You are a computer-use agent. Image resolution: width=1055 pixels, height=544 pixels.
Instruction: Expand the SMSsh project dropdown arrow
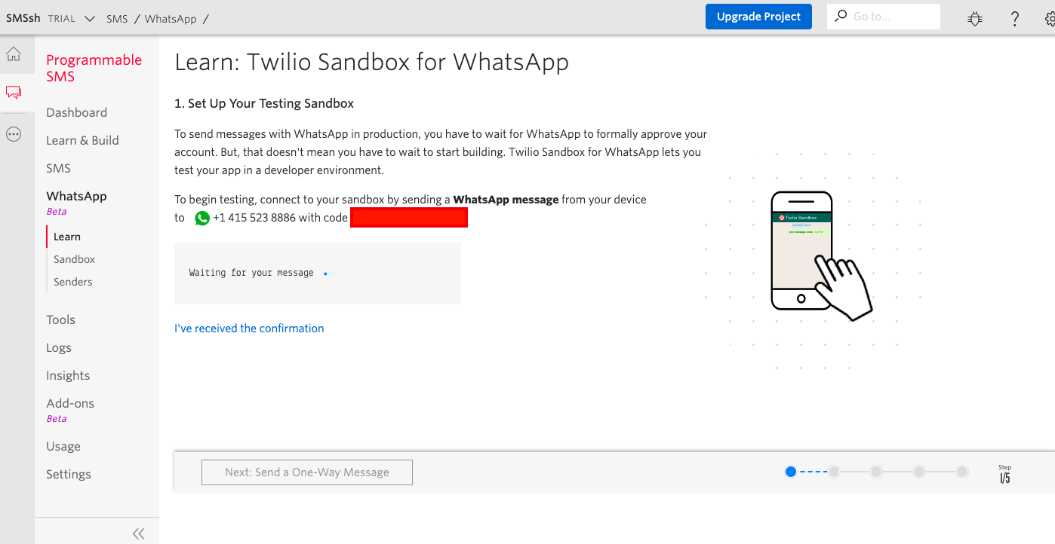[90, 19]
